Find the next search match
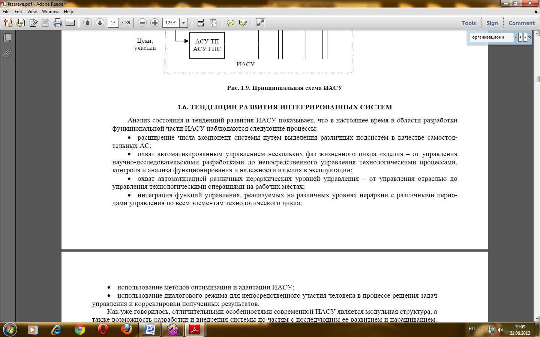Viewport: 540px width, 337px height. (525, 37)
